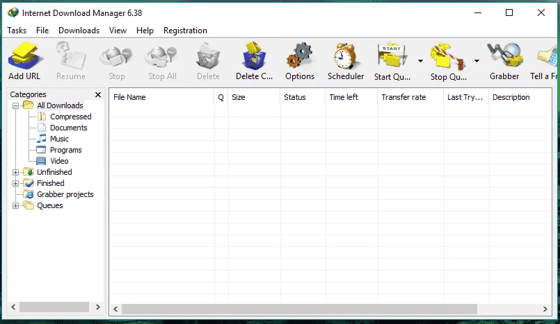Click the Programs category window icon

pyautogui.click(x=42, y=150)
